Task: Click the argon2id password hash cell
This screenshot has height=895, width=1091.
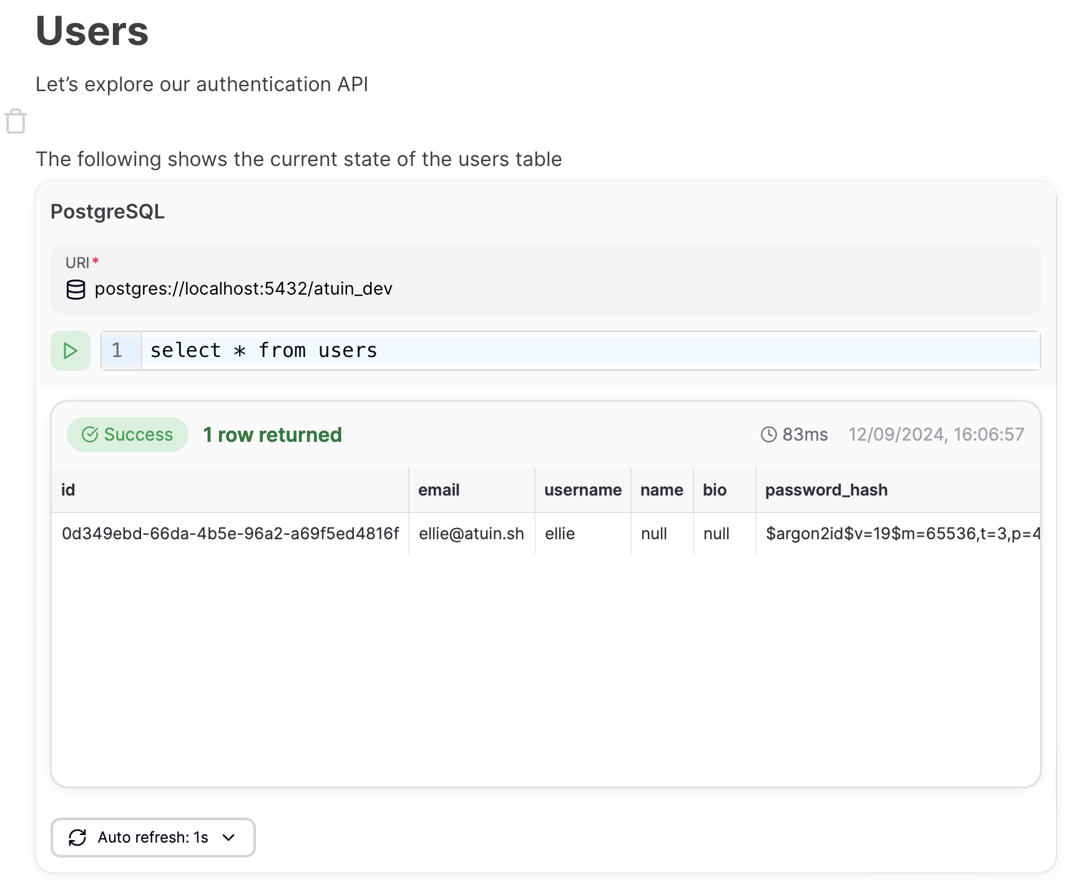Action: (x=899, y=534)
